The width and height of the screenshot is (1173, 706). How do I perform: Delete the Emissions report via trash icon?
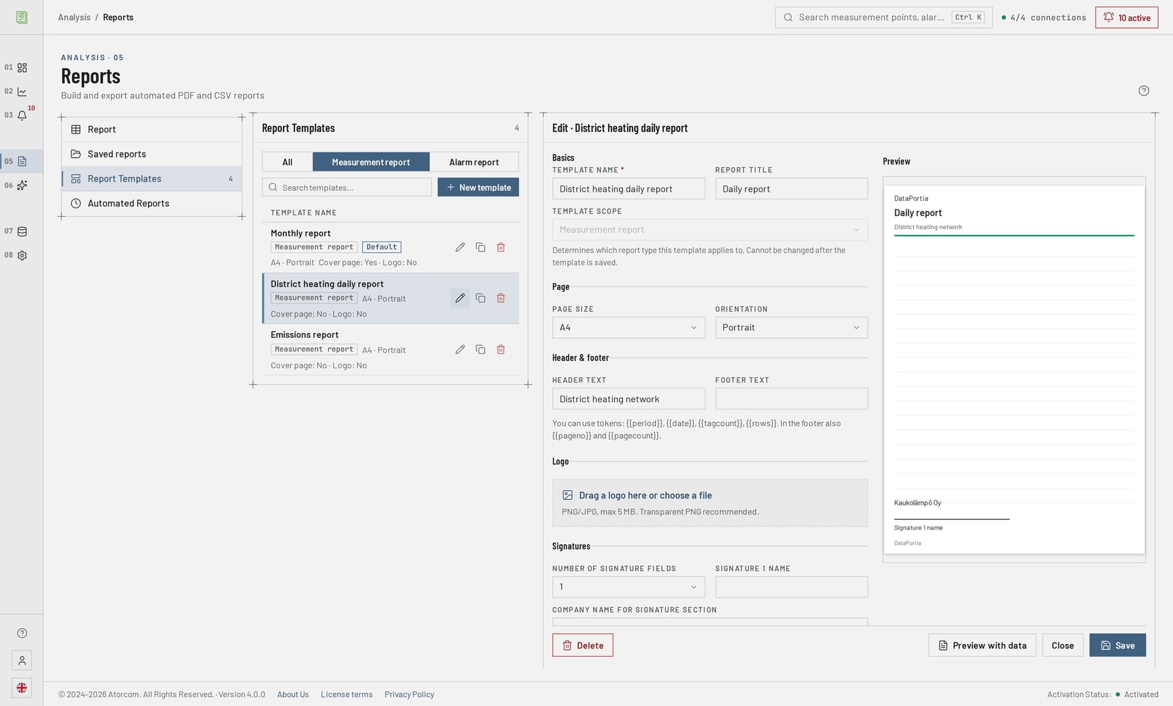(501, 350)
